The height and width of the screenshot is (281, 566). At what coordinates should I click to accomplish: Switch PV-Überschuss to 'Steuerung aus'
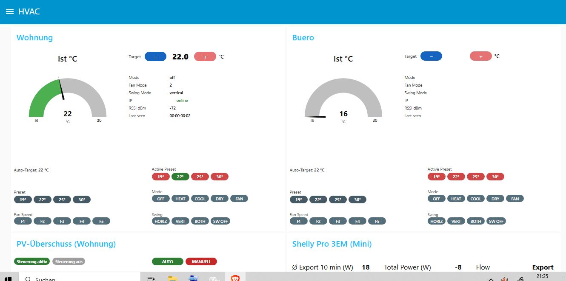pos(69,261)
